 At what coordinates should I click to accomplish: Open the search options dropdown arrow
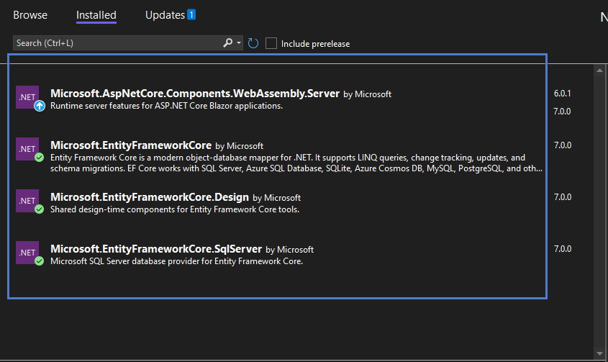(x=239, y=42)
